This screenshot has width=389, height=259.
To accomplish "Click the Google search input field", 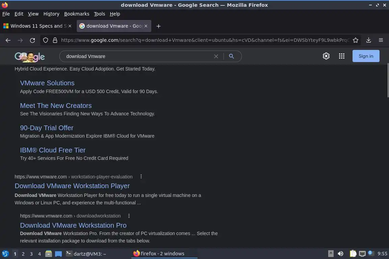I will pos(139,56).
